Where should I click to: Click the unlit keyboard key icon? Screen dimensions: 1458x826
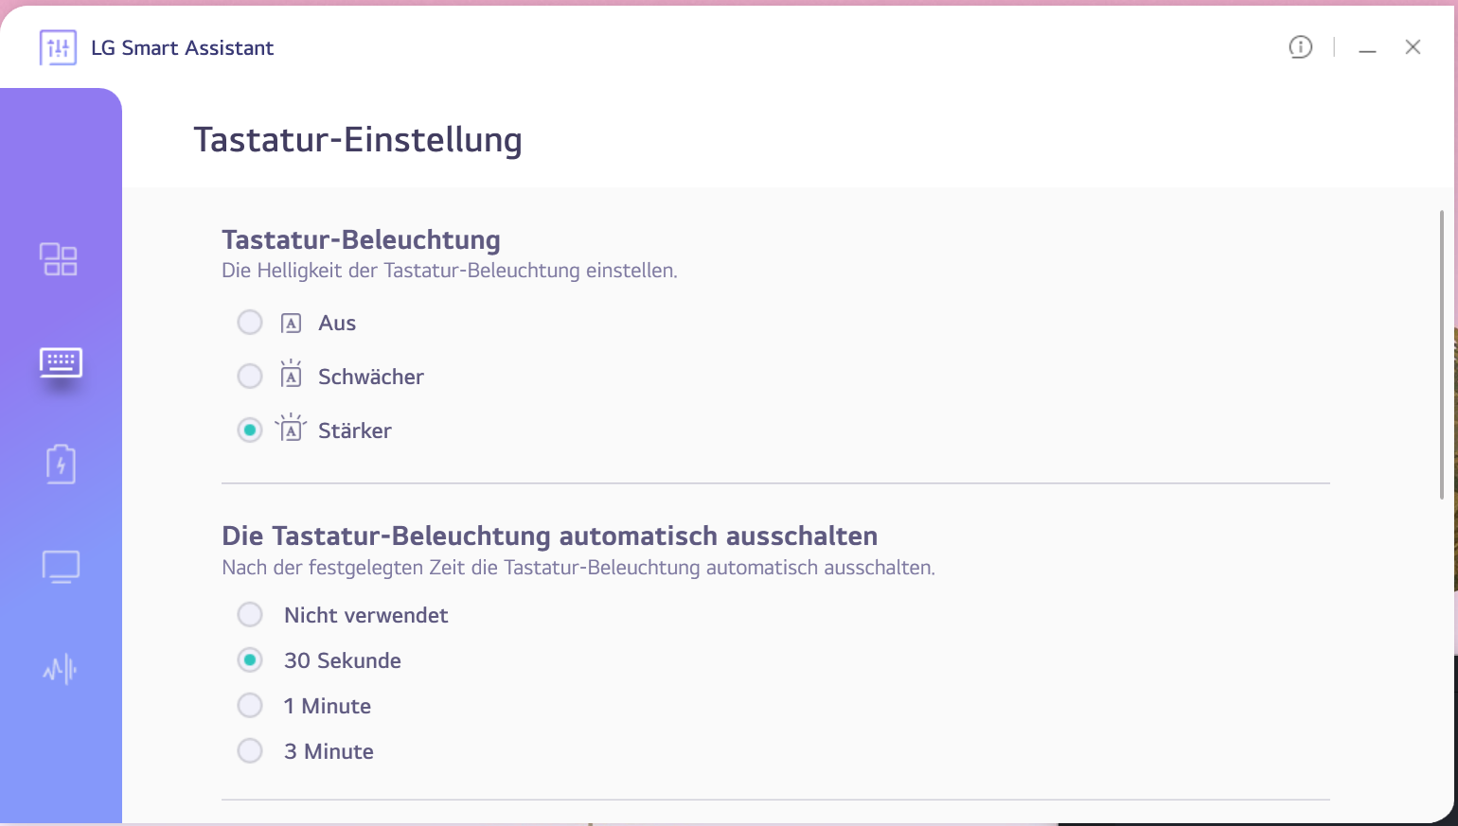coord(292,324)
